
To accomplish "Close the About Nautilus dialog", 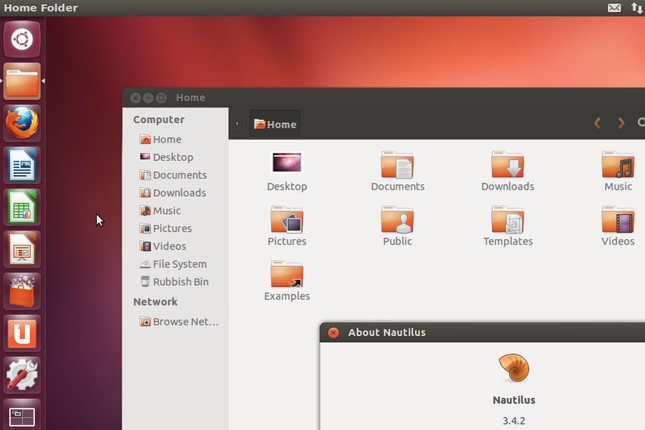I will (x=334, y=332).
